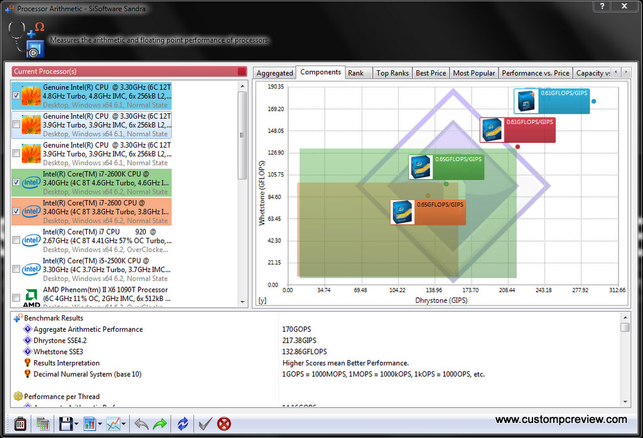643x438 pixels.
Task: Check the Core i5-2500K CPU checkbox
Action: point(16,269)
